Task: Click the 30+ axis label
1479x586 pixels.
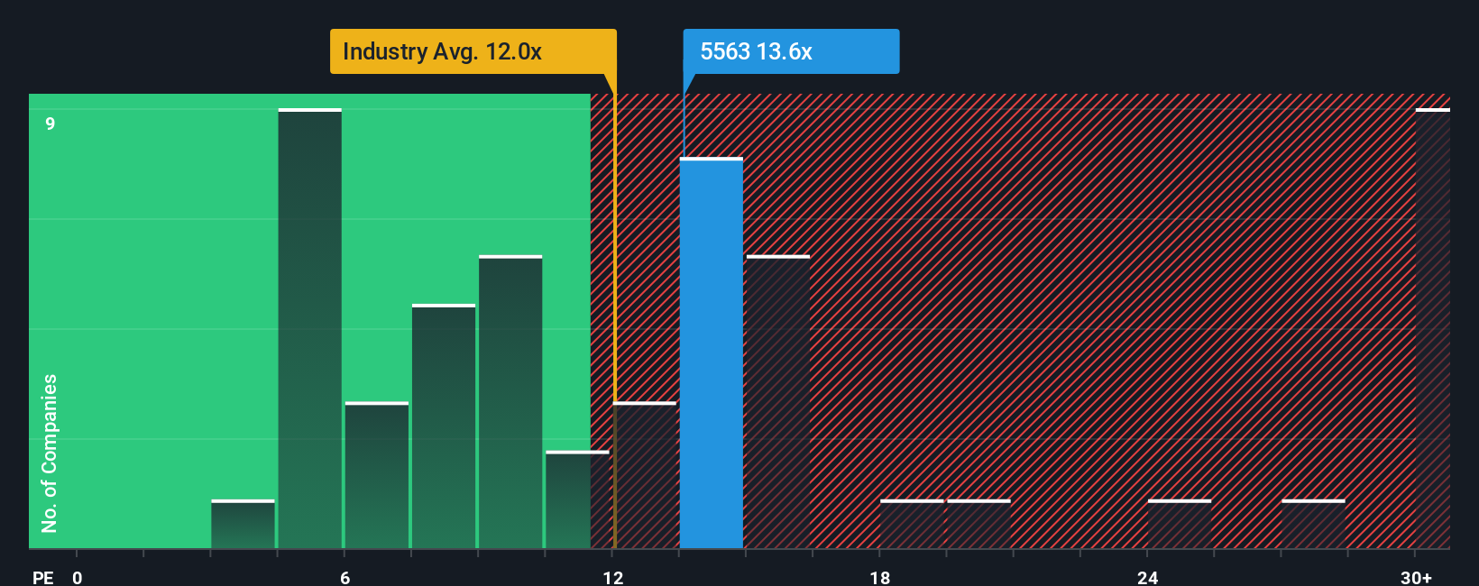Action: point(1416,577)
